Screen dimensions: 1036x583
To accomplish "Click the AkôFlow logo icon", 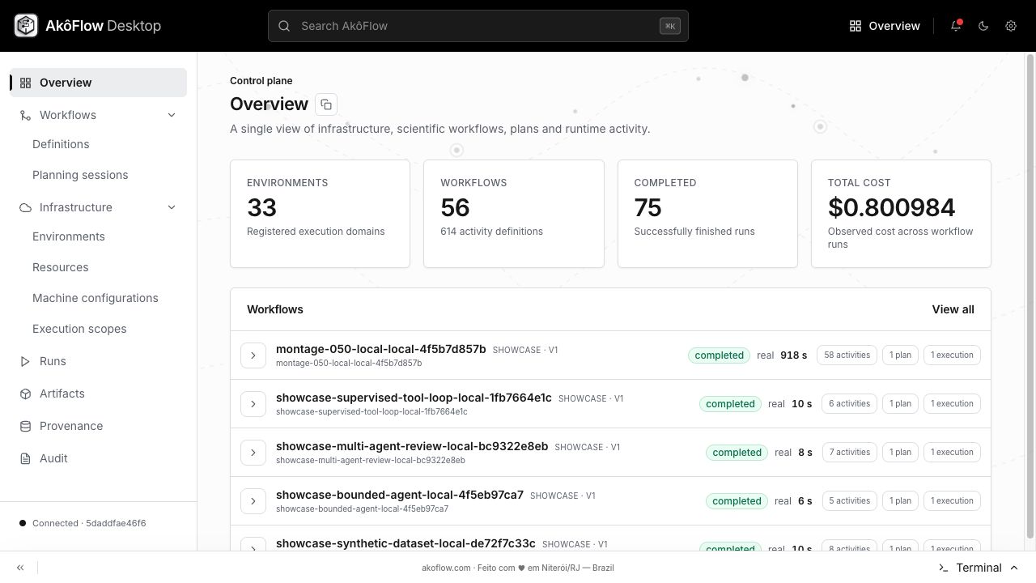I will tap(26, 26).
